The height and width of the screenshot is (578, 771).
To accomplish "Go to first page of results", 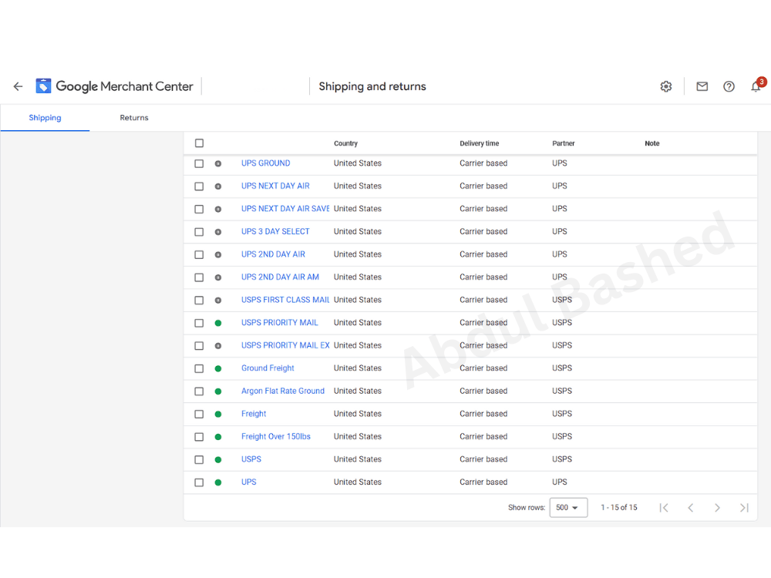I will (664, 508).
